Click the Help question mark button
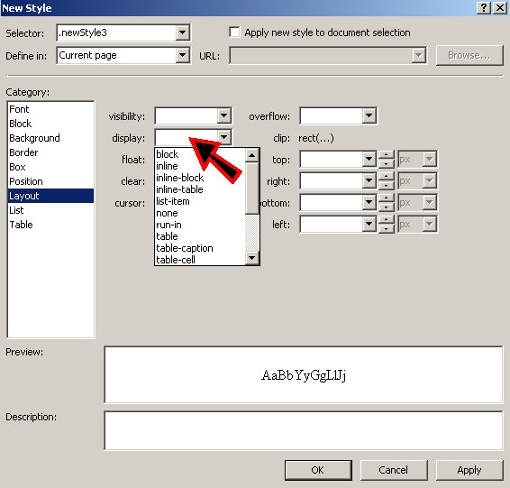The height and width of the screenshot is (488, 510). pyautogui.click(x=484, y=8)
